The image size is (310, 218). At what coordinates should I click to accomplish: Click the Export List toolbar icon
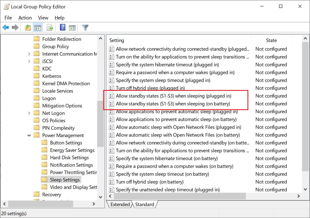50,27
